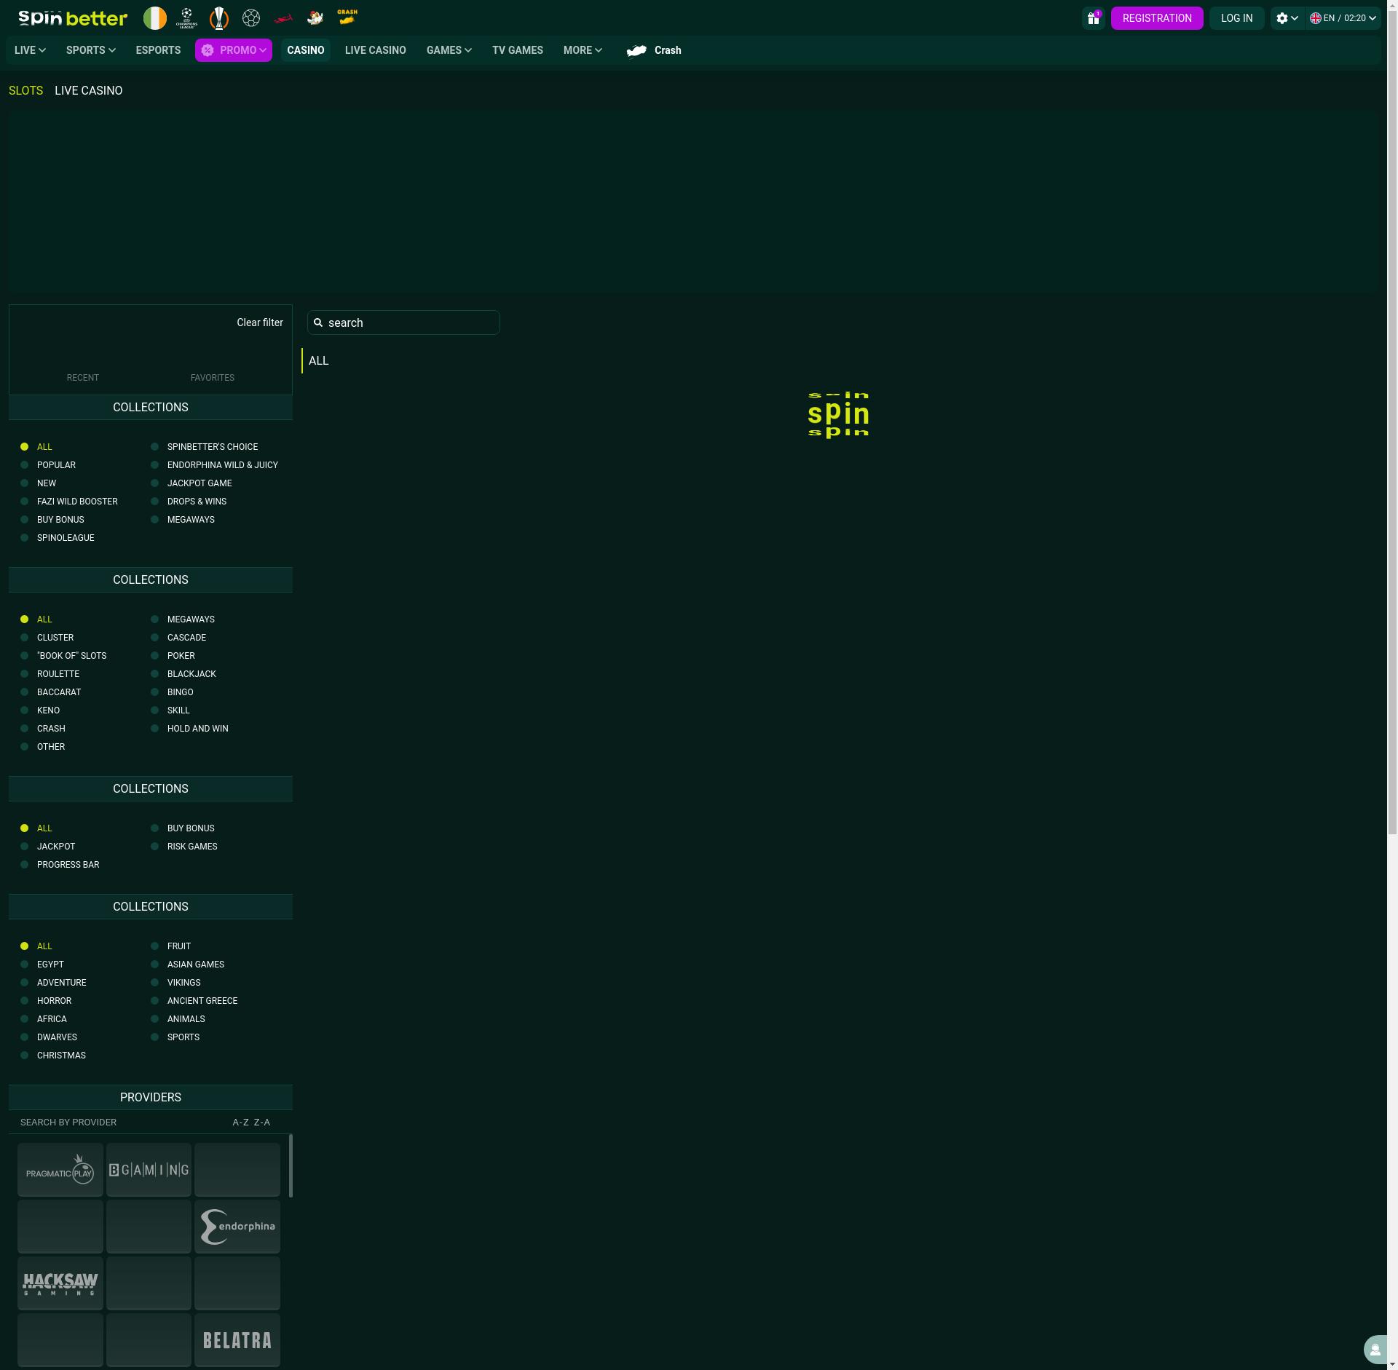Choose the Egypt theme filter

pos(50,965)
